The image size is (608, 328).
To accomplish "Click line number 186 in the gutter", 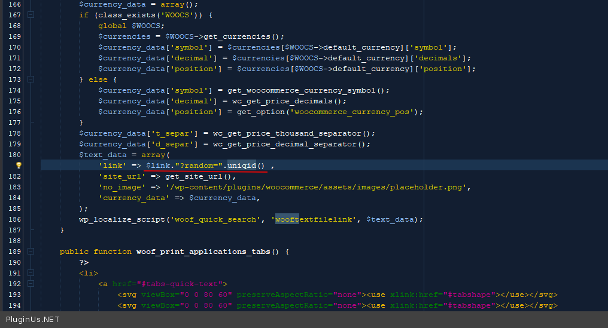I will pos(13,219).
